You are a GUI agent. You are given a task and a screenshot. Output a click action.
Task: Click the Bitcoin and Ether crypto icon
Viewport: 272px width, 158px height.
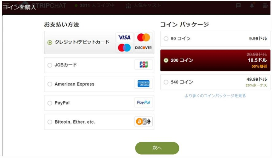click(x=143, y=121)
